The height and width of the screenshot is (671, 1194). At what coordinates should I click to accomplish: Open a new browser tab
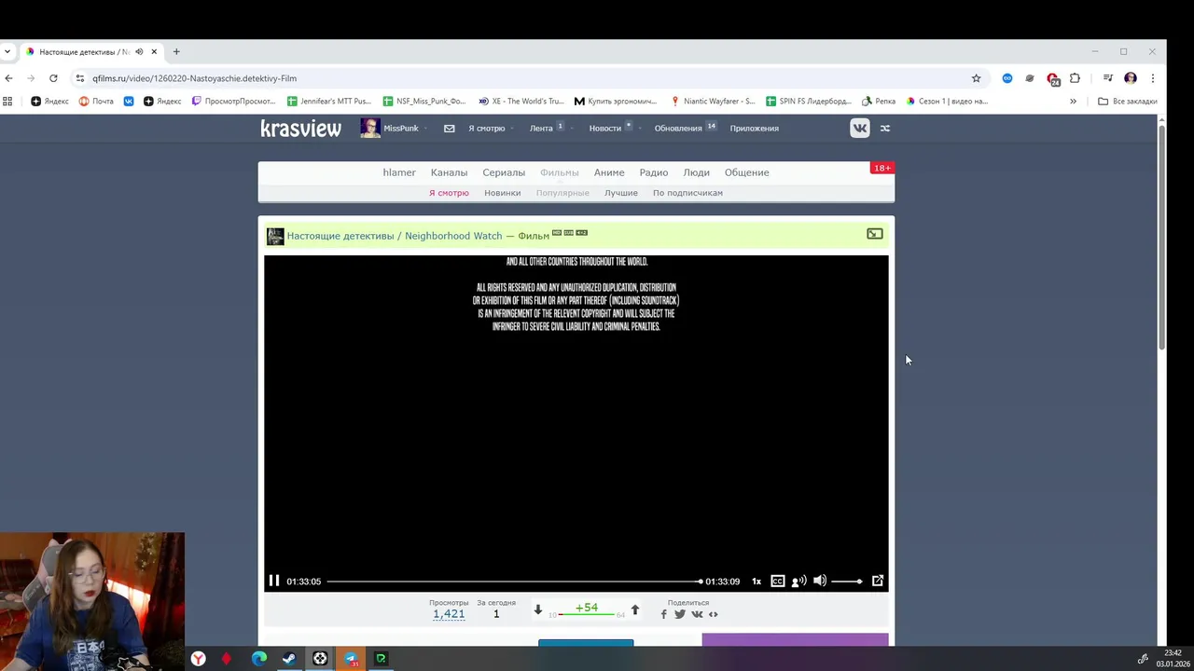click(176, 52)
